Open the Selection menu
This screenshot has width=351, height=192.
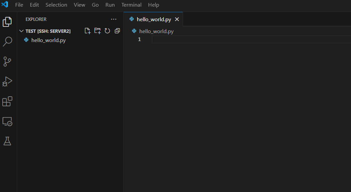(x=56, y=5)
